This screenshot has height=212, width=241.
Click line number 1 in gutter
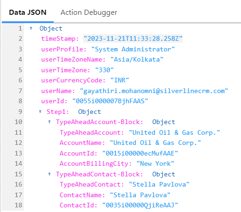point(20,28)
